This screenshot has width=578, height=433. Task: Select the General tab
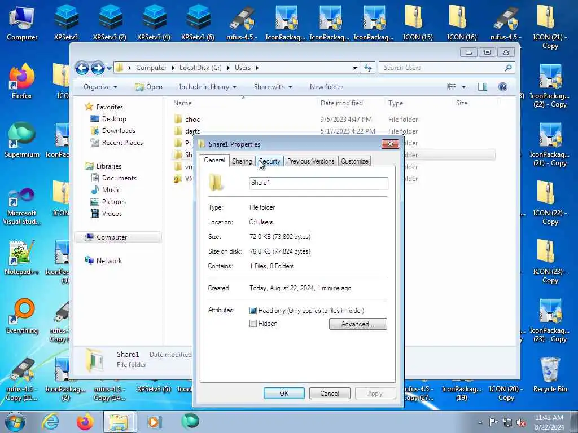pyautogui.click(x=214, y=160)
